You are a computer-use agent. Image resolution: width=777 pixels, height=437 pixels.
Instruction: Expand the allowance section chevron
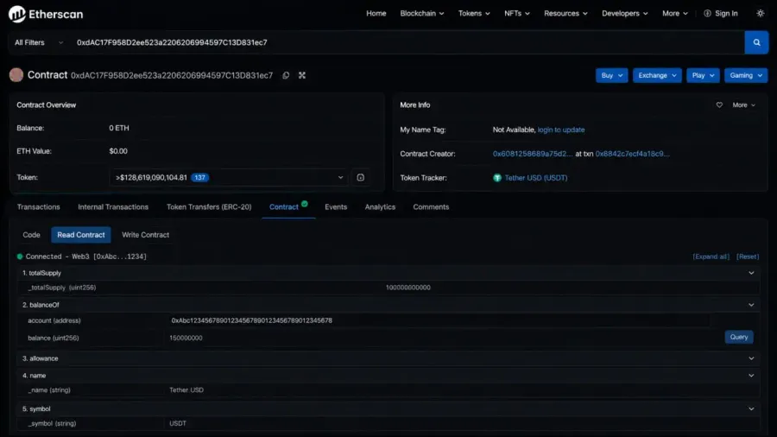point(751,358)
